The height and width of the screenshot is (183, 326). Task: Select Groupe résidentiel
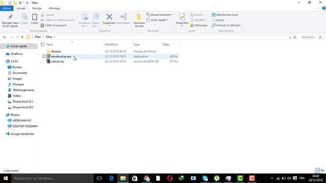[x=22, y=134]
